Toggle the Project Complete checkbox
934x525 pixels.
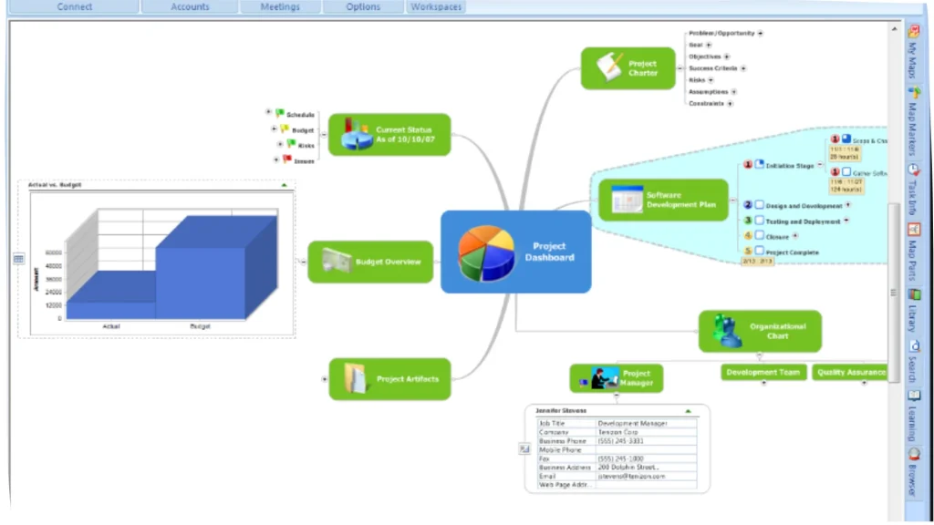pyautogui.click(x=760, y=251)
